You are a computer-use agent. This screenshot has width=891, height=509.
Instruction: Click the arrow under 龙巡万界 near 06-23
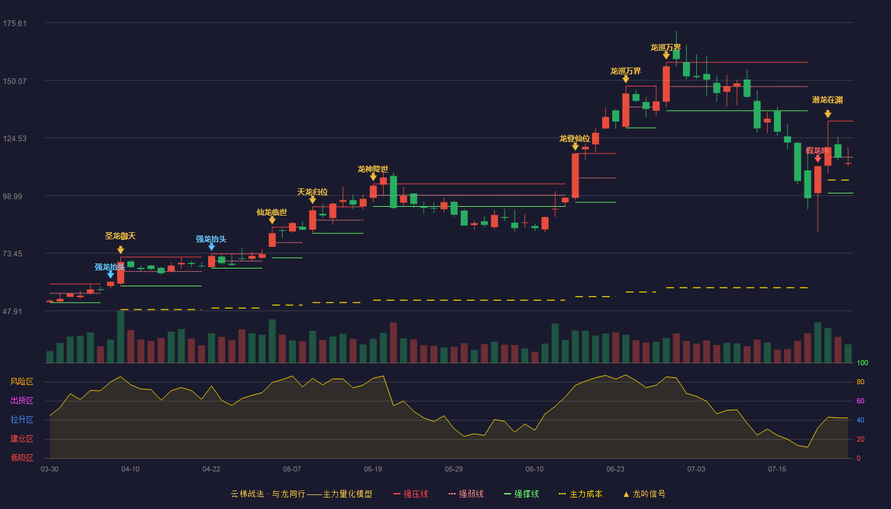pos(626,79)
